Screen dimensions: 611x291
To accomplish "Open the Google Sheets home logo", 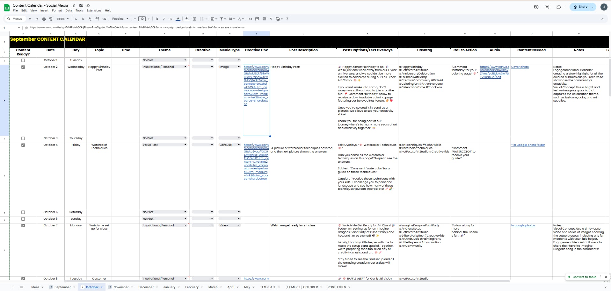I will click(7, 7).
